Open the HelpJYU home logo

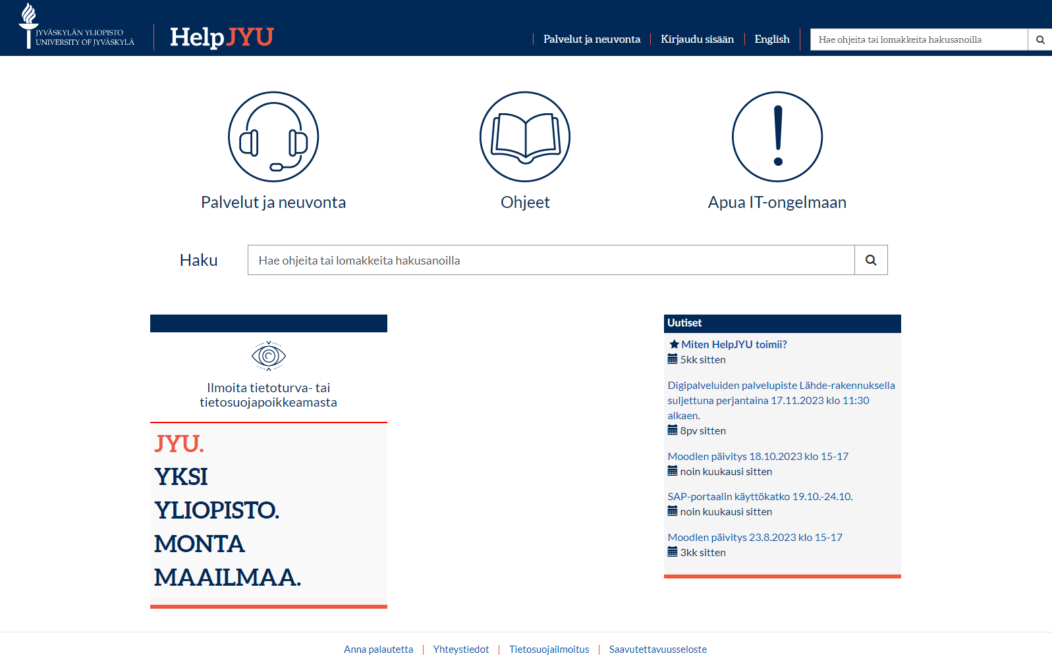point(221,37)
